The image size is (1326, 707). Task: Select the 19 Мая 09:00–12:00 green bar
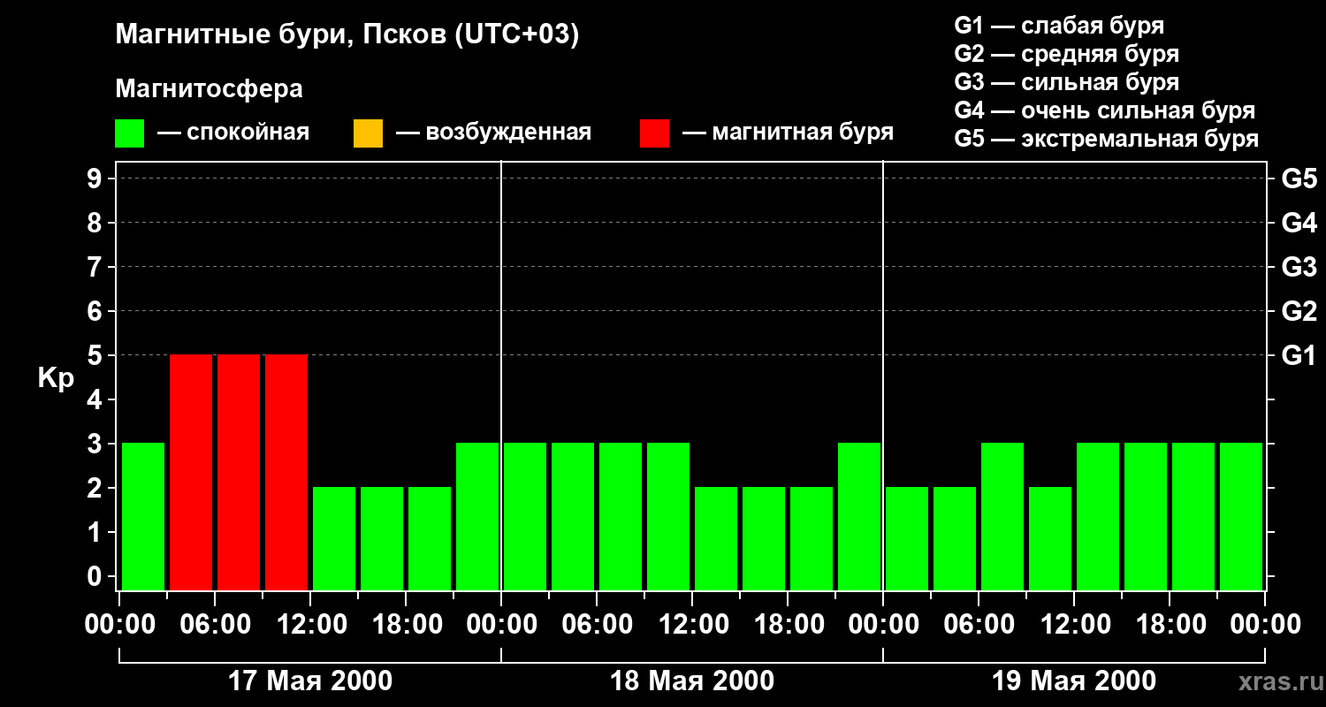[1050, 538]
